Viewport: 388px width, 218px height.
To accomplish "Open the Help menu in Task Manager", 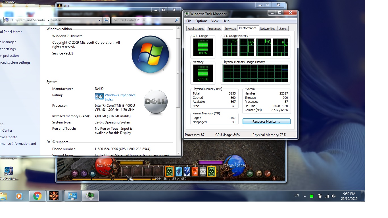I will (x=226, y=21).
